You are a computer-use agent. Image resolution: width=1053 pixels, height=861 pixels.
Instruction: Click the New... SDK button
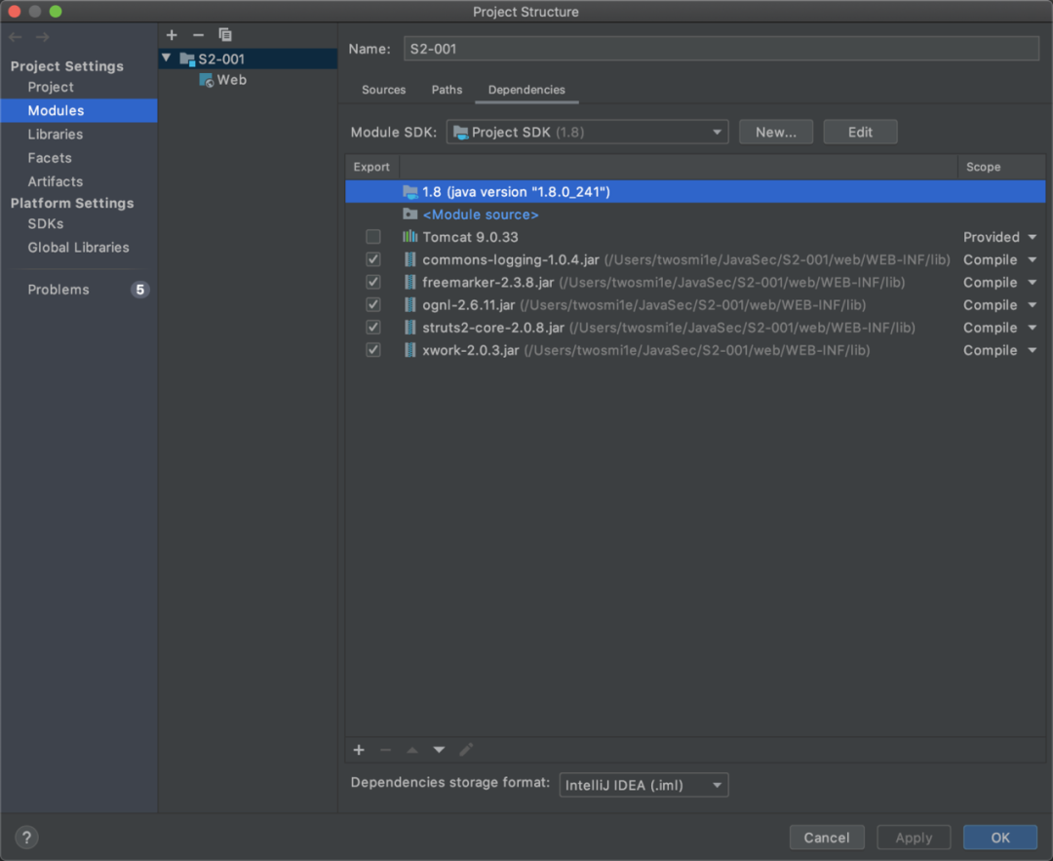(x=776, y=133)
